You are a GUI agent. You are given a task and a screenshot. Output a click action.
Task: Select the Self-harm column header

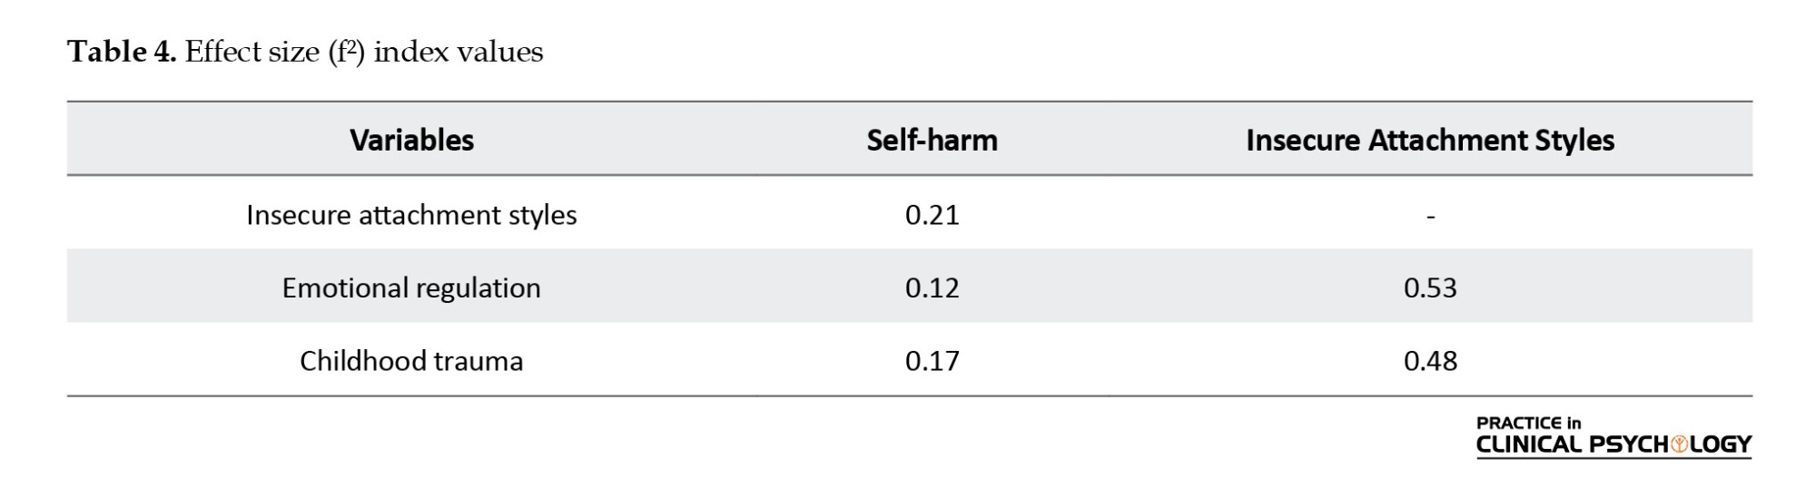pyautogui.click(x=932, y=140)
